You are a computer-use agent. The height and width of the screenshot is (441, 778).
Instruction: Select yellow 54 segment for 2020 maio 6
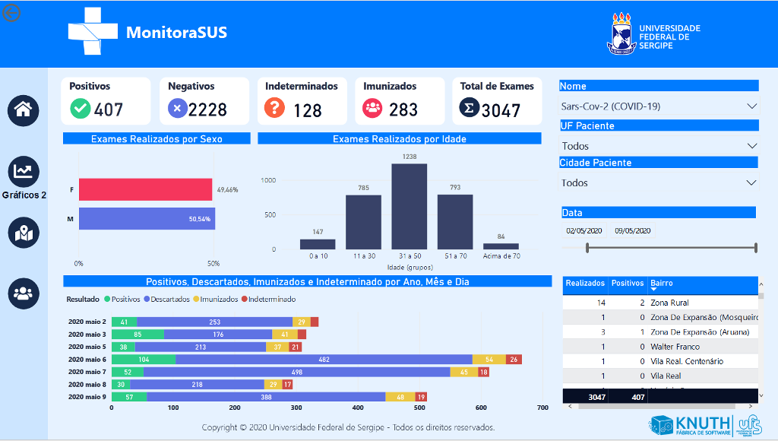[x=489, y=359]
